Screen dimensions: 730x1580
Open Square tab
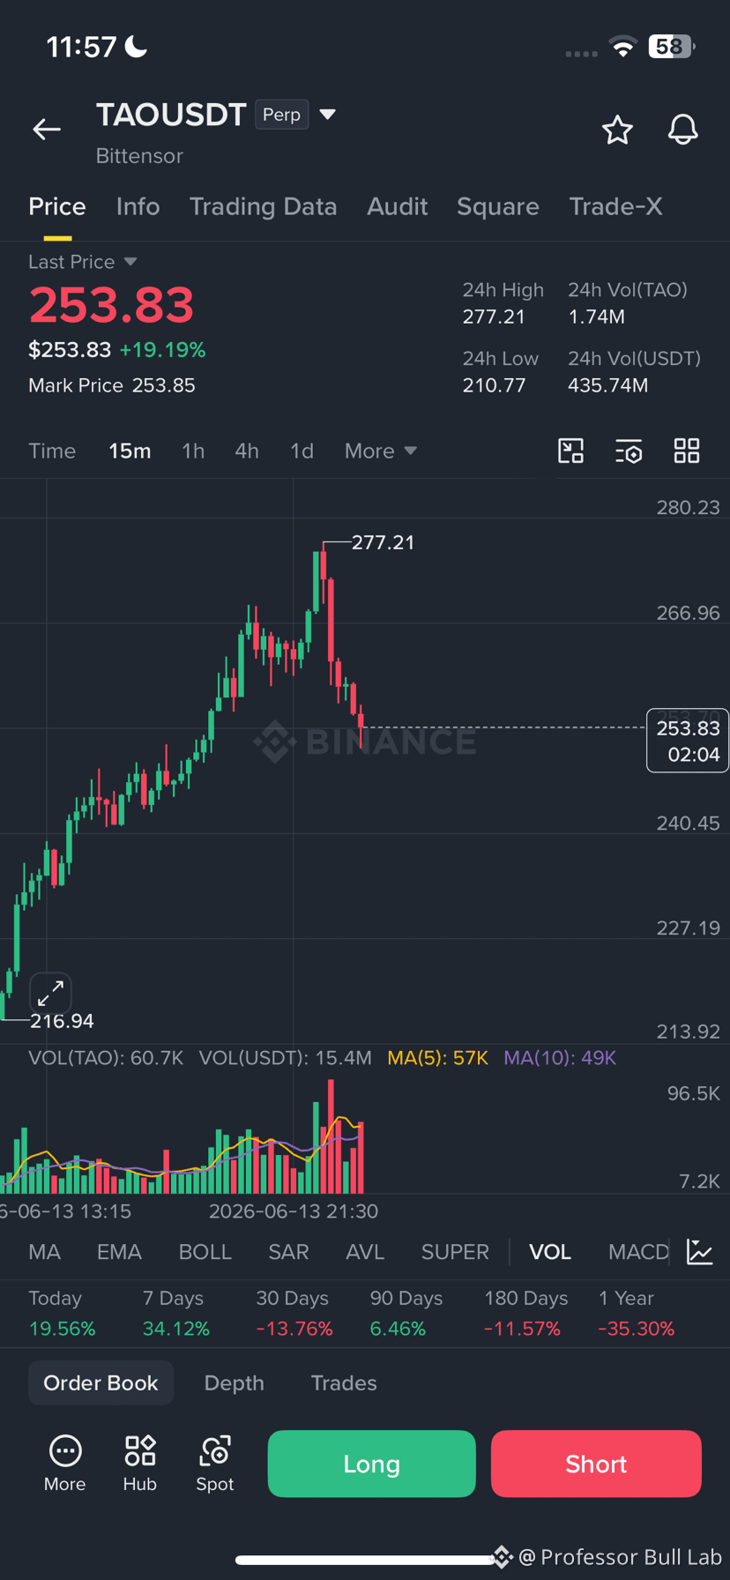(x=498, y=206)
